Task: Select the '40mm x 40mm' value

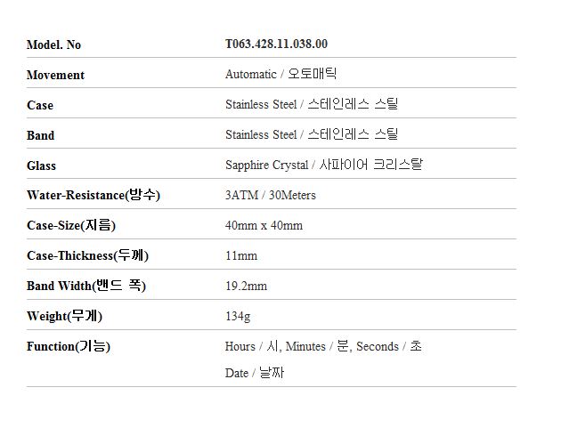Action: [264, 225]
